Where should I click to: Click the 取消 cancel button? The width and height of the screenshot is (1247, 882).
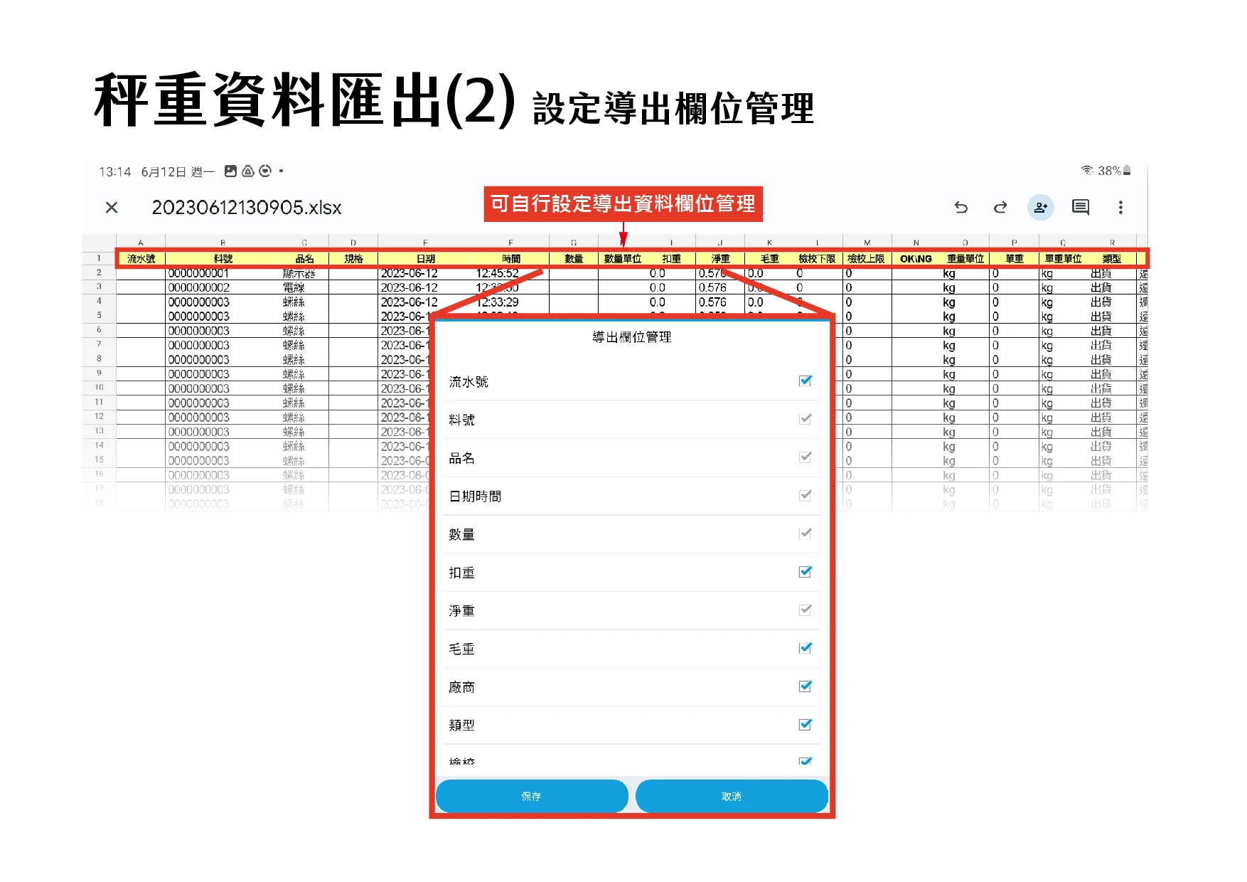tap(732, 796)
